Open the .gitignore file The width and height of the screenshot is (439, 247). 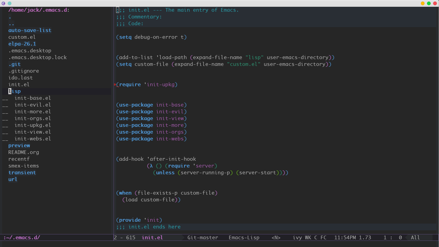pyautogui.click(x=24, y=71)
